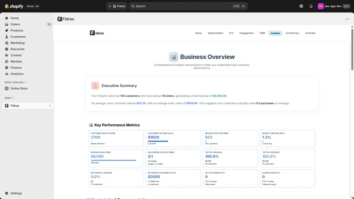Open the CRM tab
The width and height of the screenshot is (354, 199).
(x=262, y=33)
